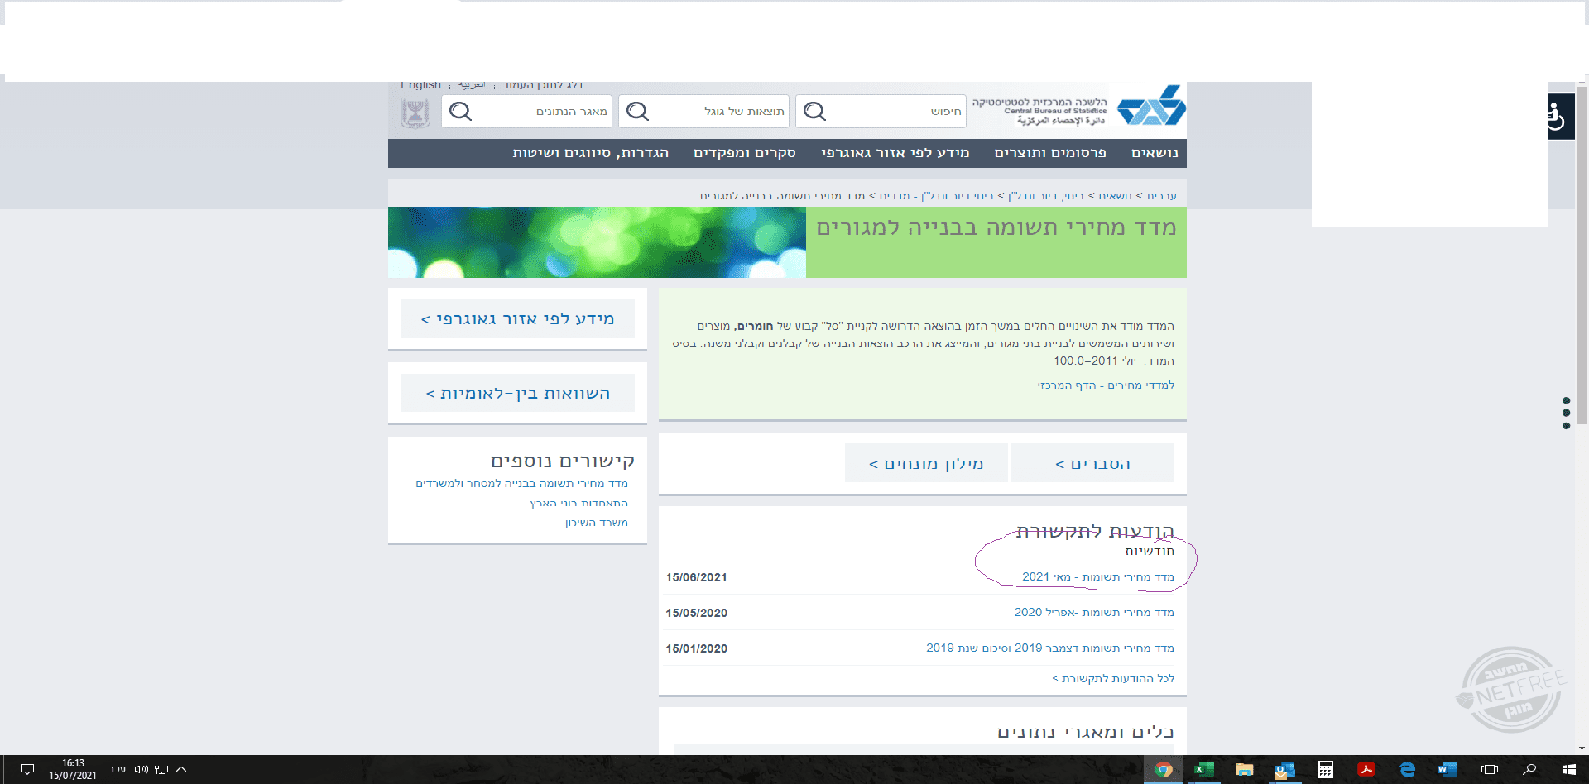This screenshot has height=784, width=1589.
Task: Switch the site language to English
Action: pos(420,84)
